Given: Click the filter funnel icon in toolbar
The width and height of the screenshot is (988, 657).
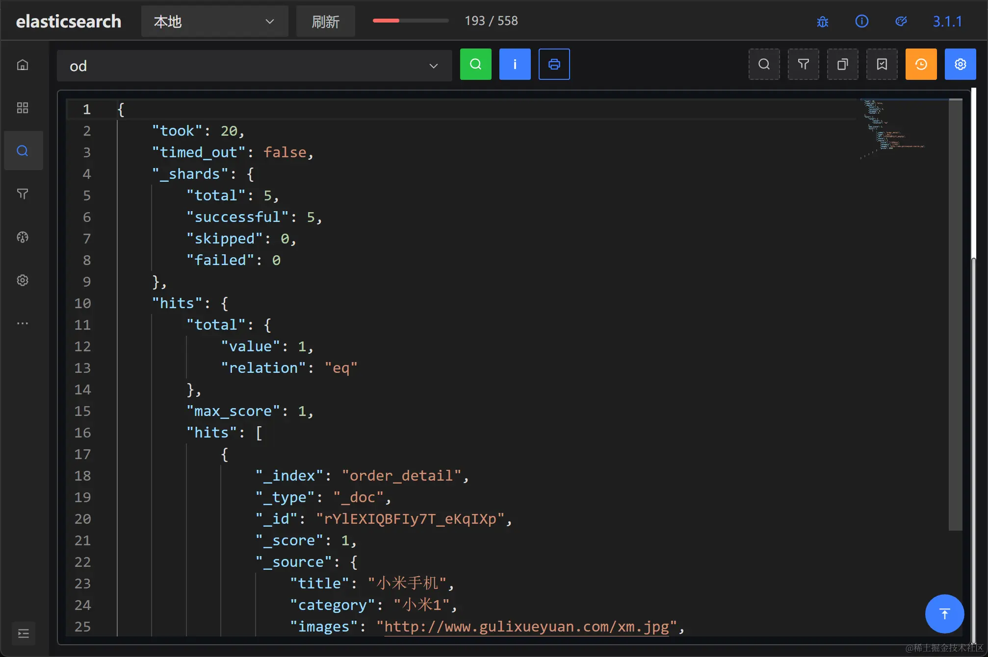Looking at the screenshot, I should [x=803, y=64].
